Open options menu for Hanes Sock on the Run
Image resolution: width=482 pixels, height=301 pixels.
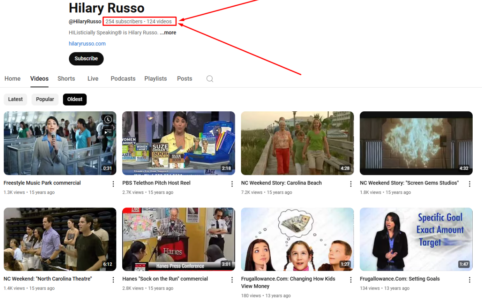[232, 280]
